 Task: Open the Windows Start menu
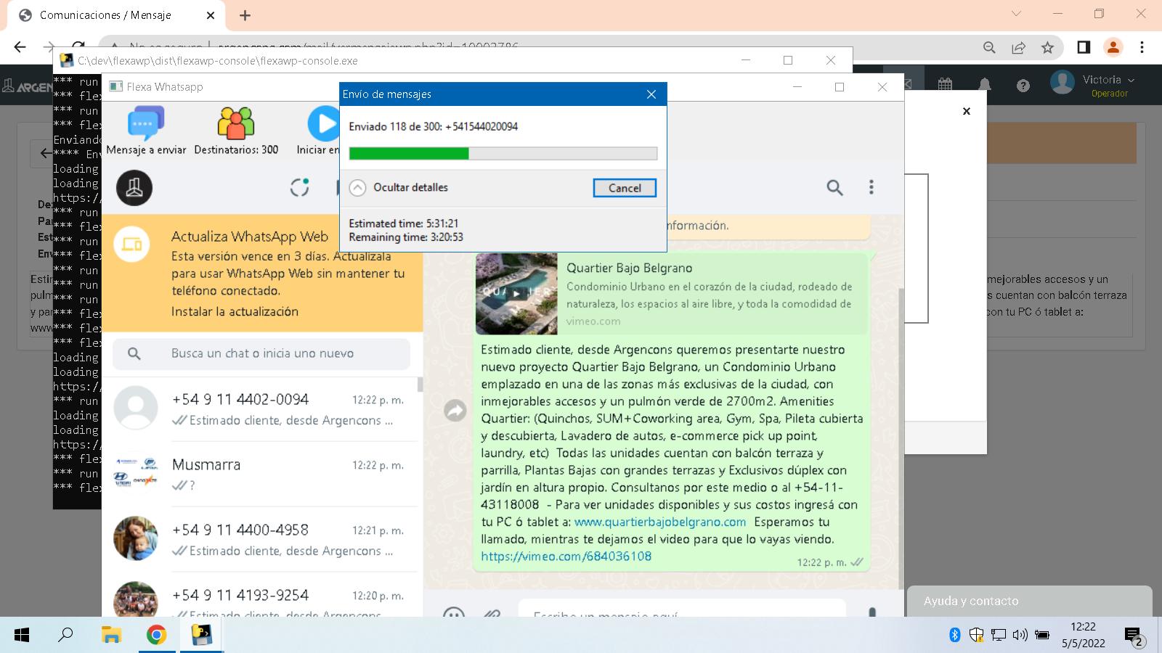pyautogui.click(x=22, y=636)
